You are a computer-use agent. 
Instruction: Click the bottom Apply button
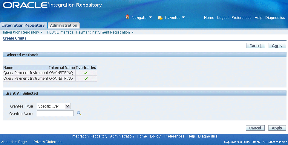[x=277, y=128]
